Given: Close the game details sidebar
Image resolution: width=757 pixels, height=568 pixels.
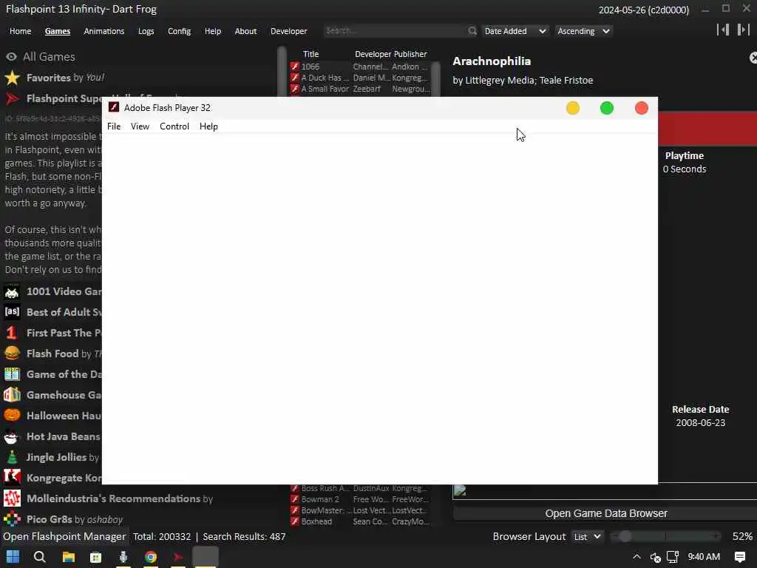Looking at the screenshot, I should tap(753, 58).
